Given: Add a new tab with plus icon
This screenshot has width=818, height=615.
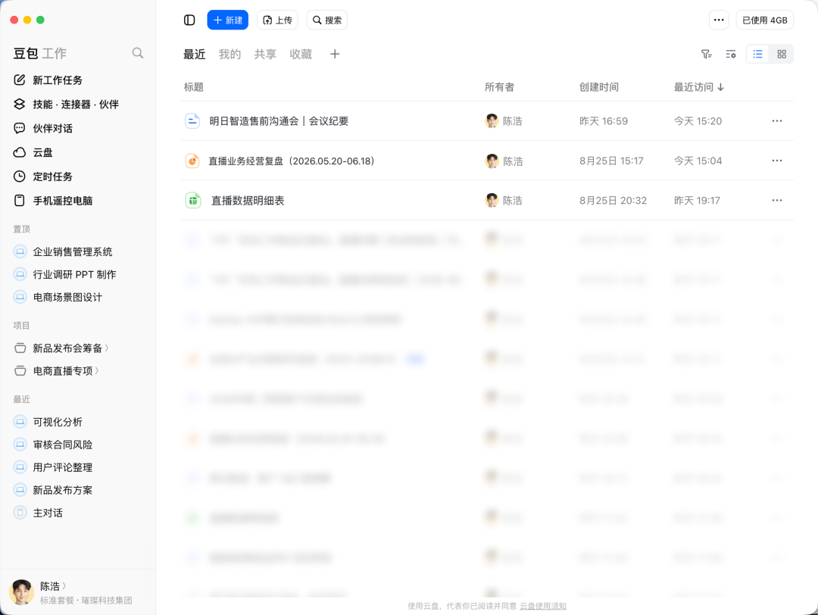Looking at the screenshot, I should (x=335, y=54).
